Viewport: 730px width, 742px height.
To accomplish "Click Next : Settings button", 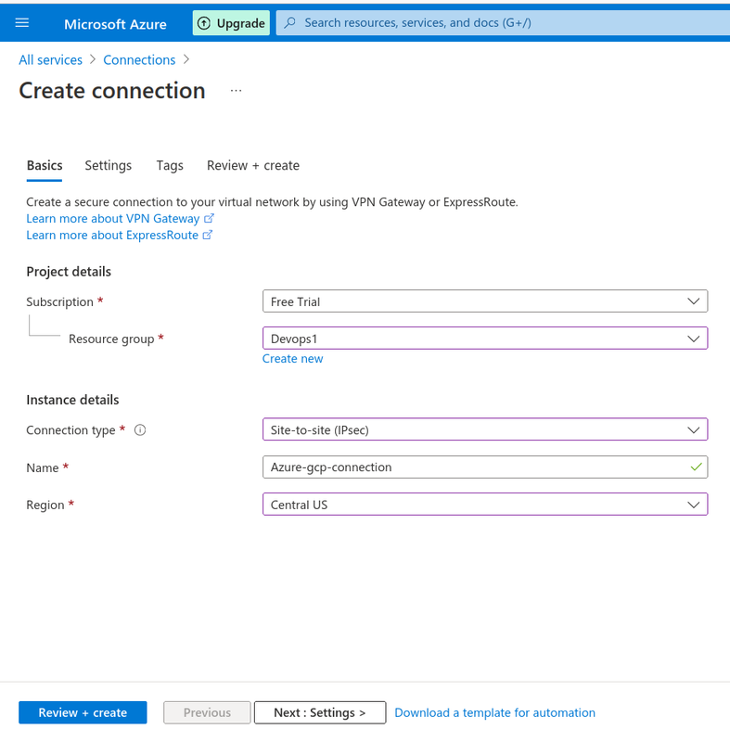I will tap(320, 712).
